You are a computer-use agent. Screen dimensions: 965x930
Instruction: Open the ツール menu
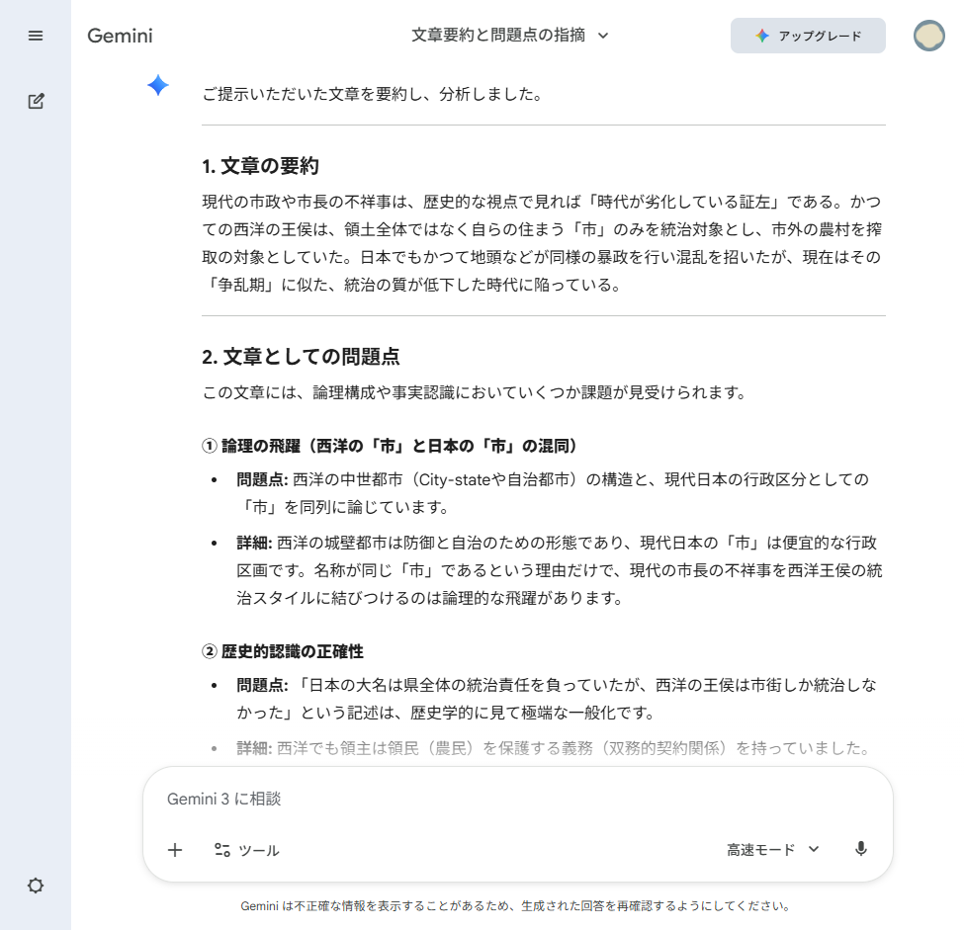pos(247,850)
